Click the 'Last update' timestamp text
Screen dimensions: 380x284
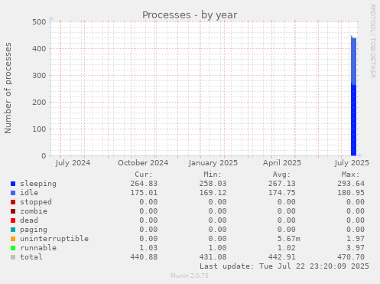[284, 266]
